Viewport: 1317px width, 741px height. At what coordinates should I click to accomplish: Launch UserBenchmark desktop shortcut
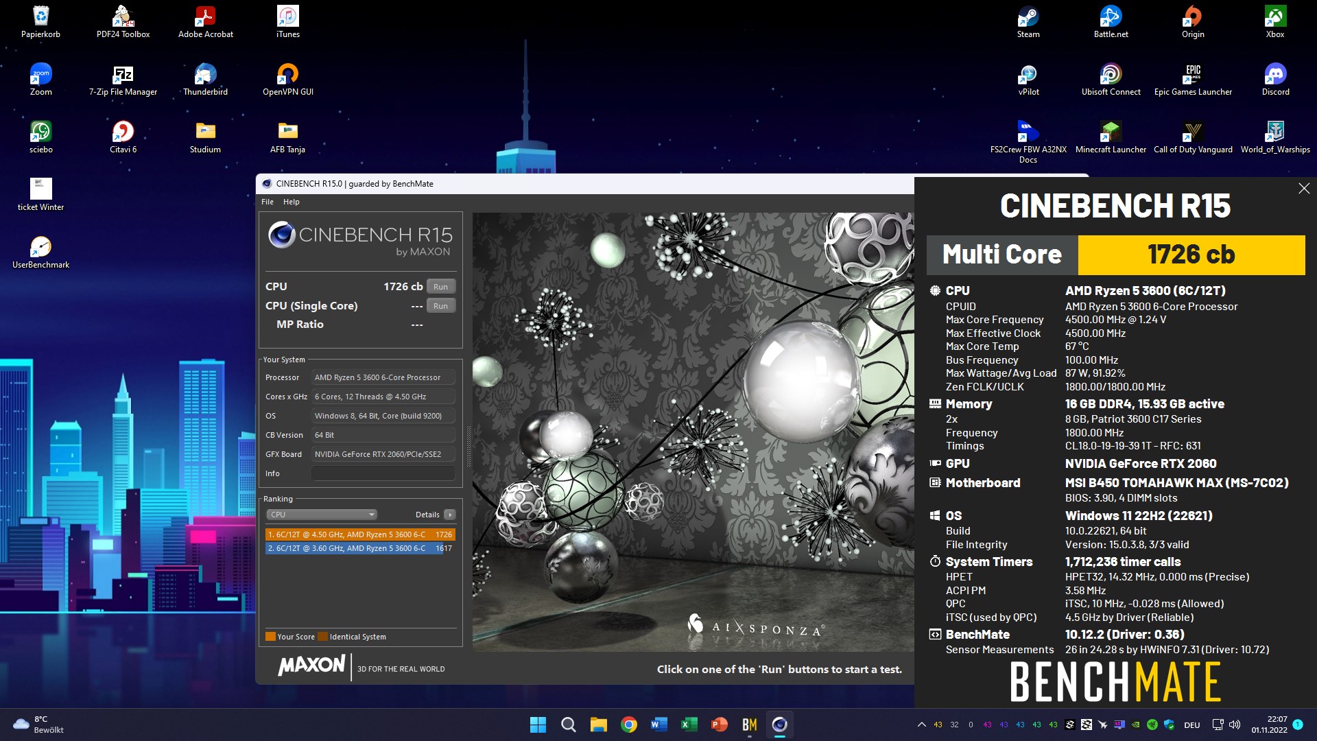[x=40, y=252]
